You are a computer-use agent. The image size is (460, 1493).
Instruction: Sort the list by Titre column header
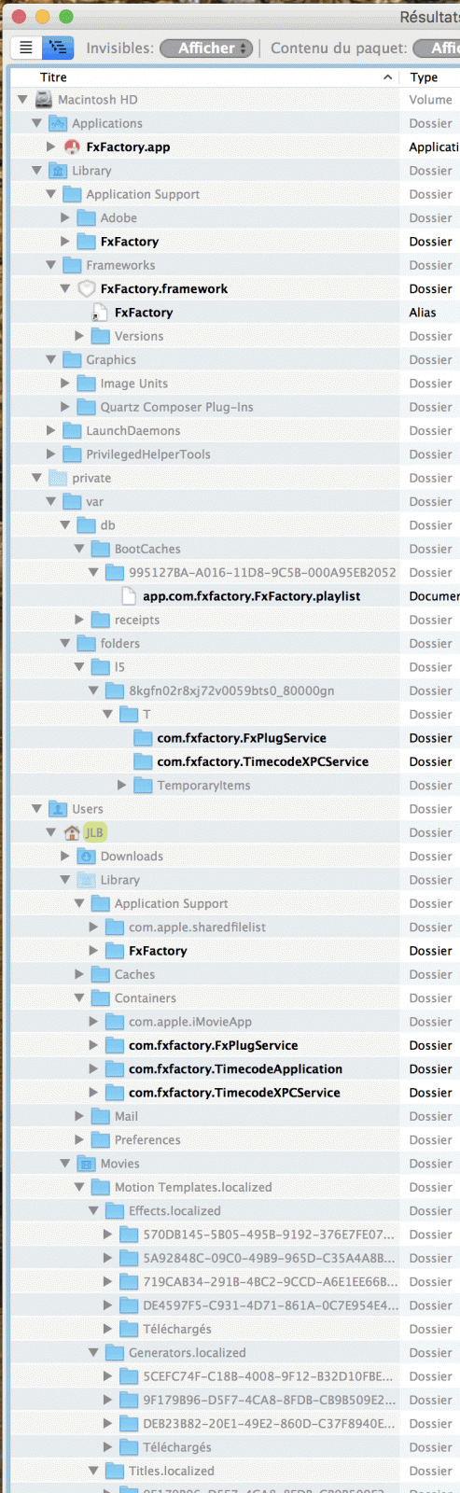click(x=53, y=77)
